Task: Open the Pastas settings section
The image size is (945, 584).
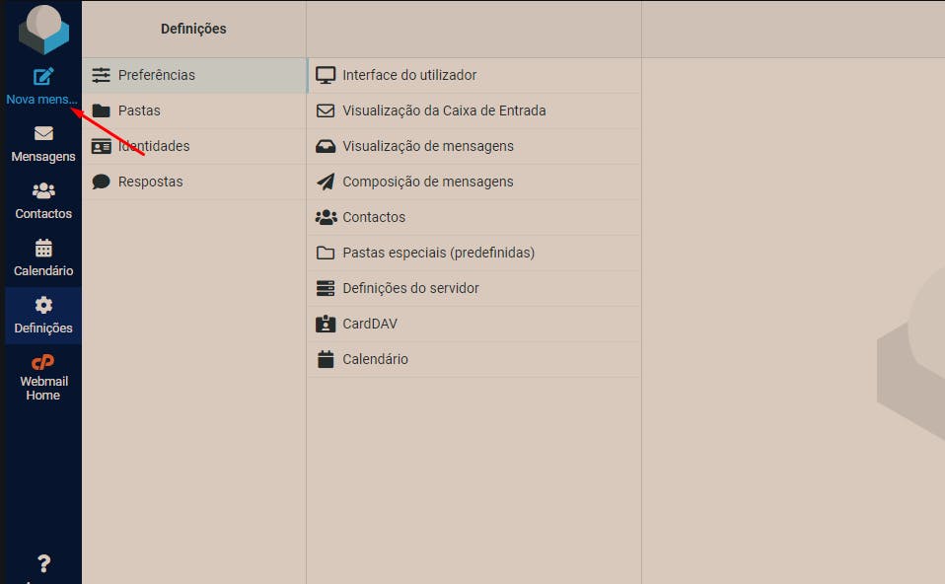Action: [194, 110]
